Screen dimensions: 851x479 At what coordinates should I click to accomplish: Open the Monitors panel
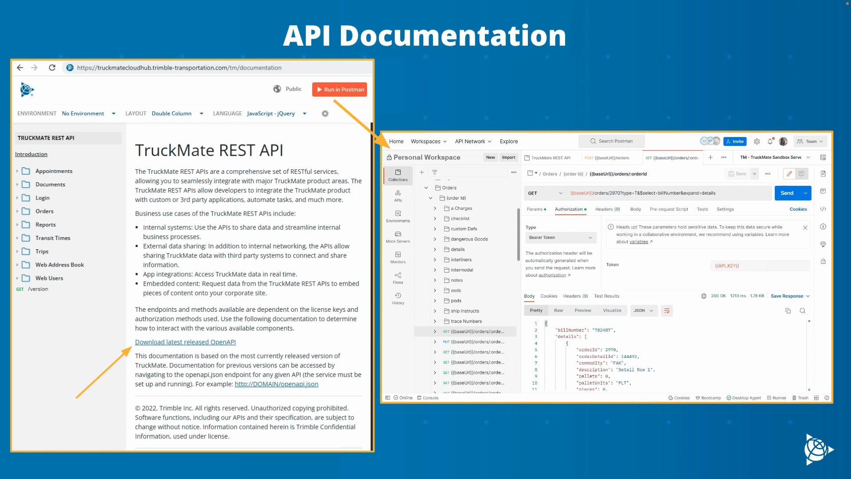(398, 257)
